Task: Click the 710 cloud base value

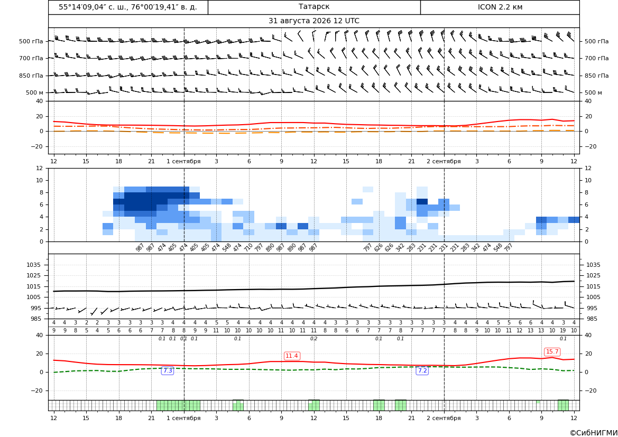Action: coord(248,248)
